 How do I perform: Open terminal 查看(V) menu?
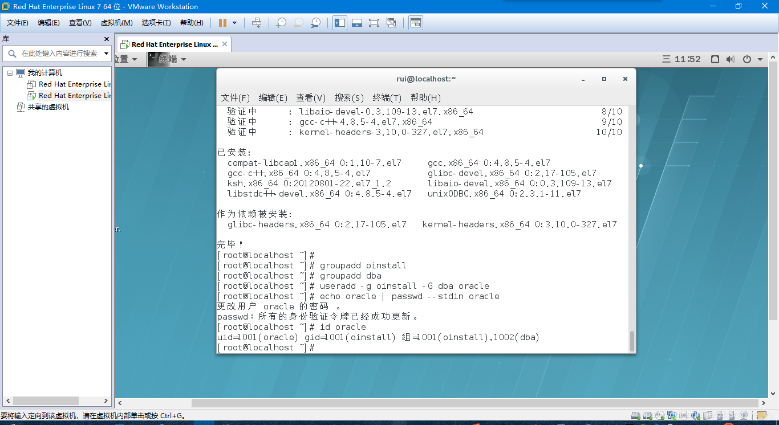pyautogui.click(x=311, y=98)
